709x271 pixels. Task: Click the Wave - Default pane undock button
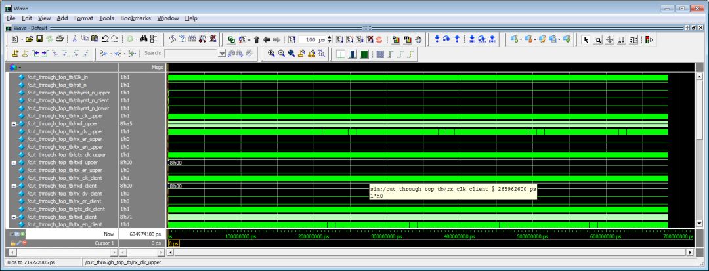pyautogui.click(x=694, y=28)
